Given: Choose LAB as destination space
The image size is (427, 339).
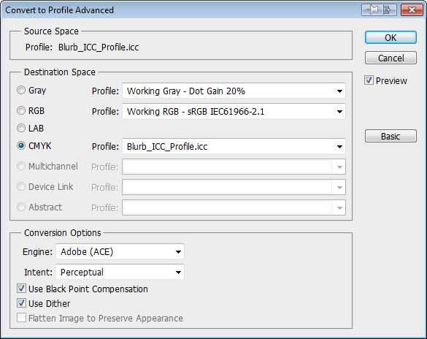Looking at the screenshot, I should (x=21, y=128).
